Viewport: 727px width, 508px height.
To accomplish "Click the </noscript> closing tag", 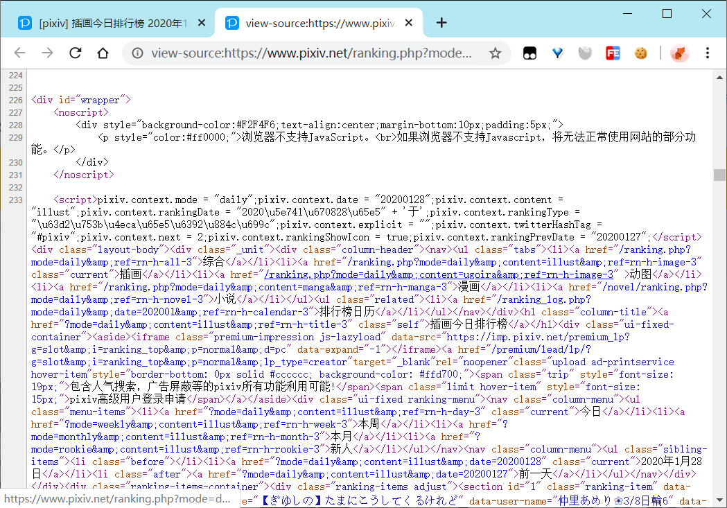I will [84, 175].
